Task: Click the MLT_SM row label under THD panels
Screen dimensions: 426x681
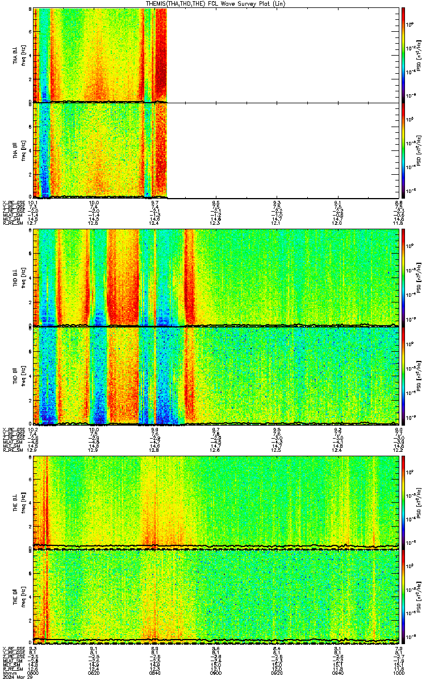Action: coord(12,446)
